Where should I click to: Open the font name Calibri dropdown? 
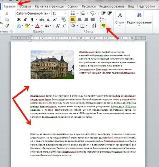50,13
